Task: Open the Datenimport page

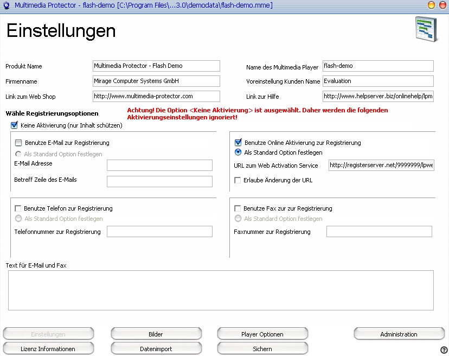Action: coord(156,348)
